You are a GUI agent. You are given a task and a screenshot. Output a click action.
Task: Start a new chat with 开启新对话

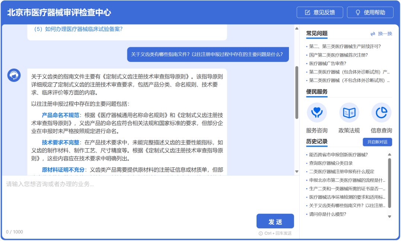(x=377, y=142)
